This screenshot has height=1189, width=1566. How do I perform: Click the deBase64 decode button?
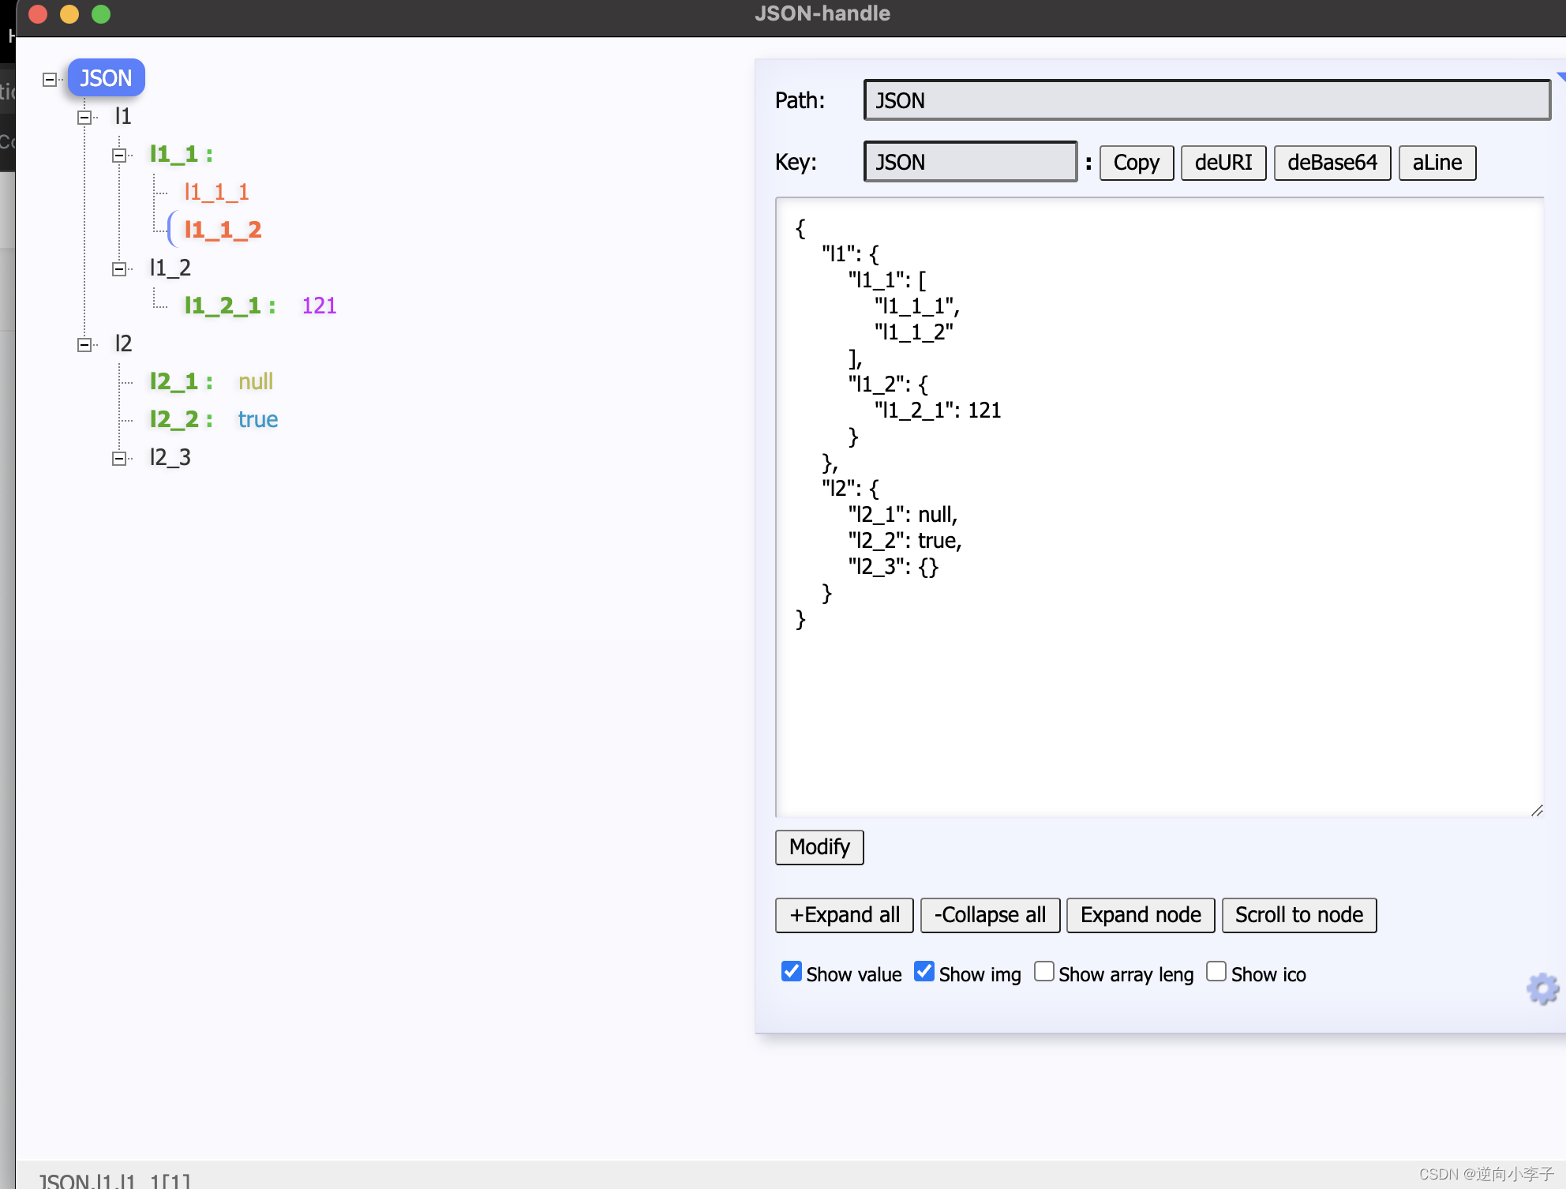[1330, 161]
